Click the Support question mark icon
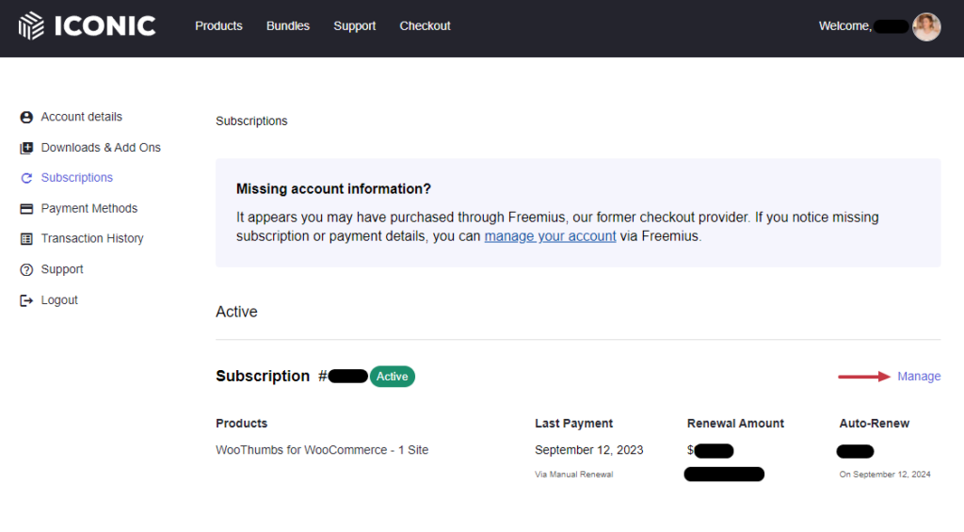 pos(26,269)
